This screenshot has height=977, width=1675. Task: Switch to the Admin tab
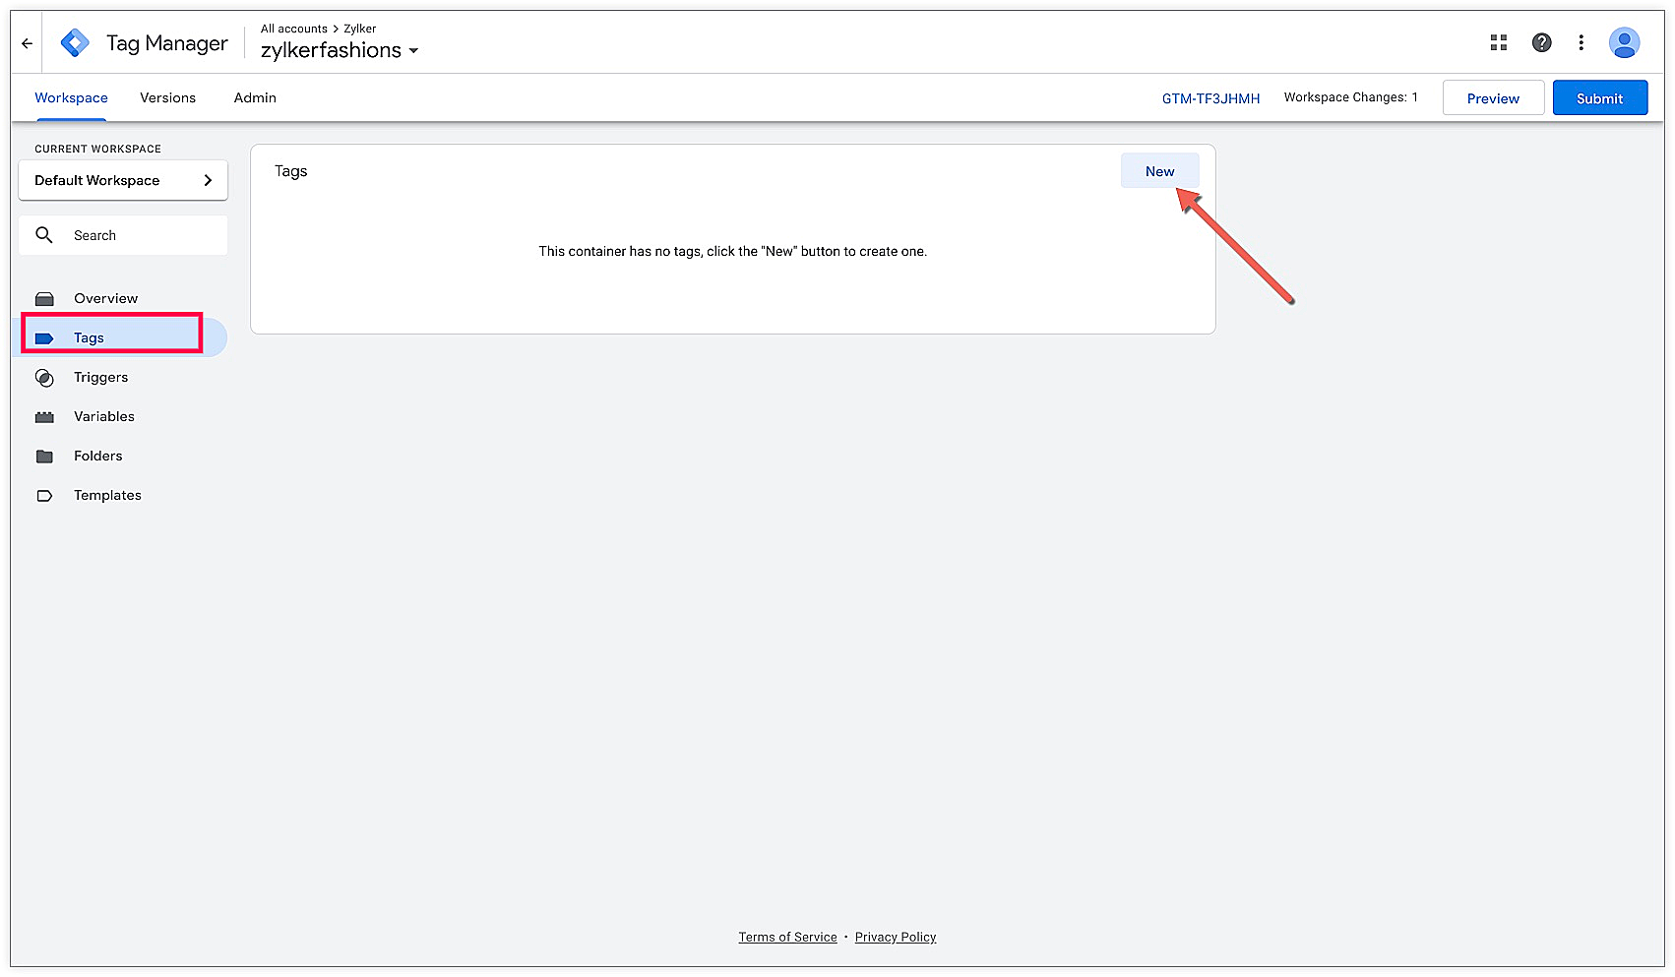point(255,98)
